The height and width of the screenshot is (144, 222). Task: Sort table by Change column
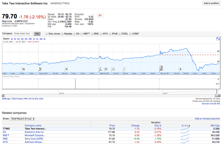[135, 126]
